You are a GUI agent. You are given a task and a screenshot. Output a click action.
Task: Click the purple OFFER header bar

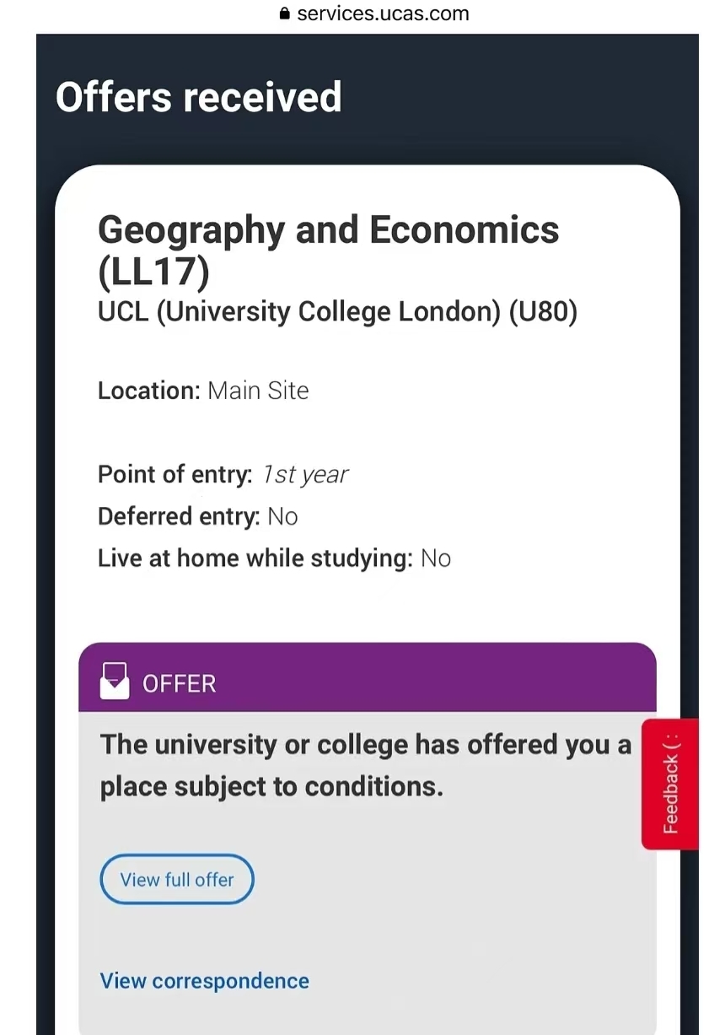click(x=368, y=677)
